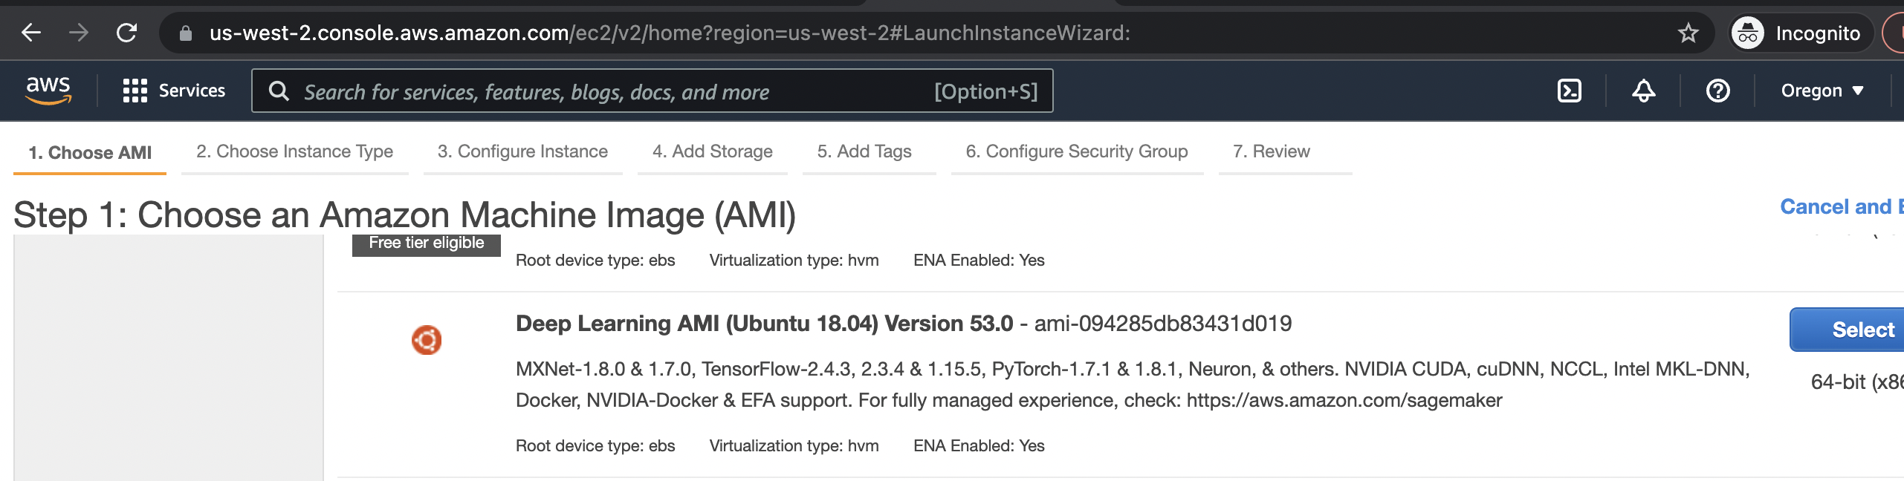This screenshot has height=481, width=1904.
Task: Click the Ubuntu logo for Deep Learning AMI
Action: [427, 340]
